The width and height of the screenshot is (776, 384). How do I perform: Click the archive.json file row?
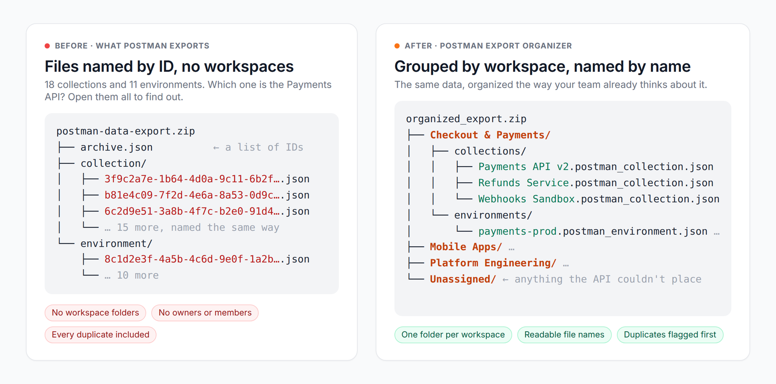coord(116,147)
